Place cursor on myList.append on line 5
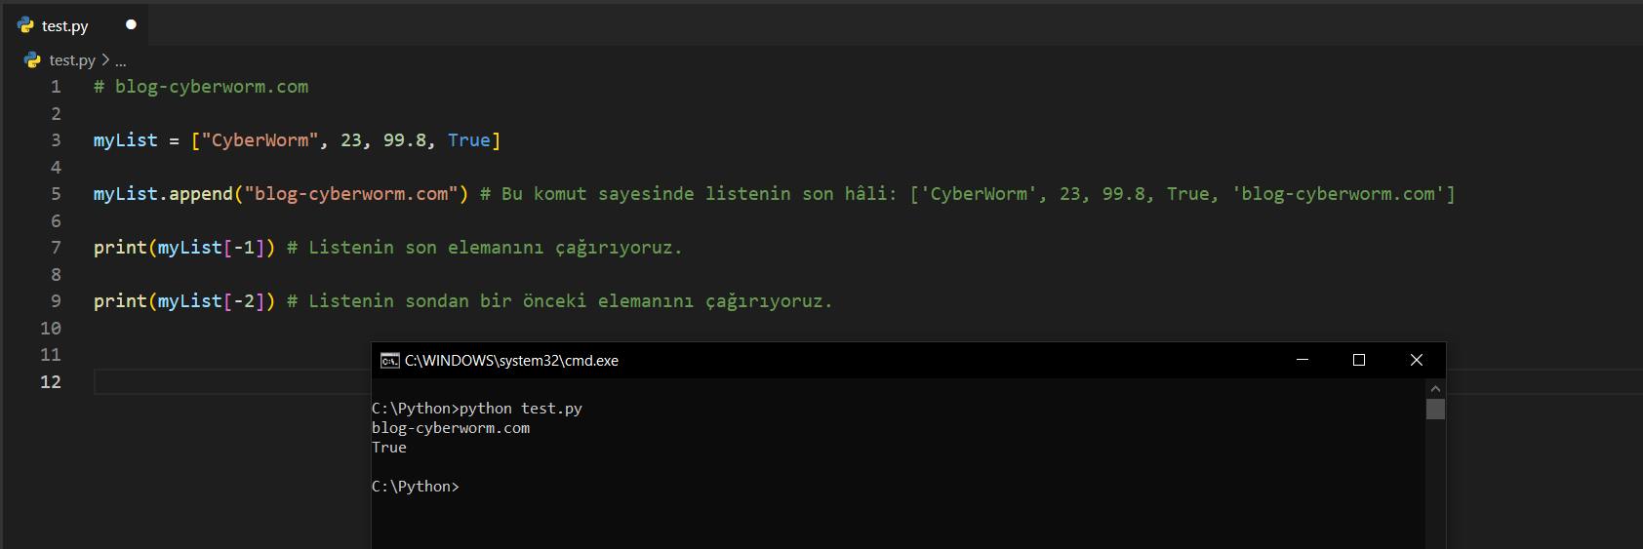This screenshot has height=549, width=1643. pyautogui.click(x=163, y=194)
